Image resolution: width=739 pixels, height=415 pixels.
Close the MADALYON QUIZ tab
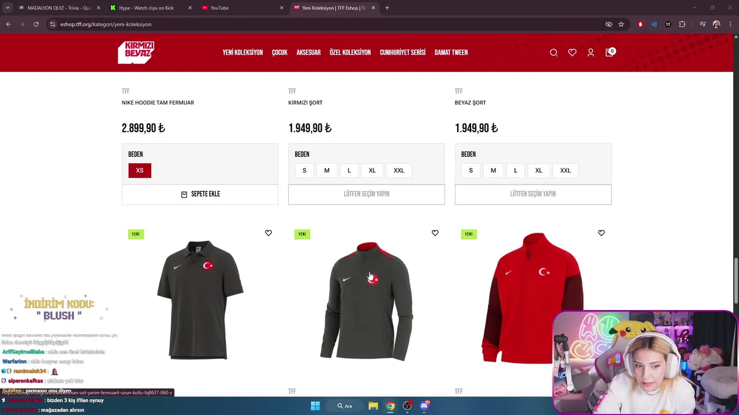[98, 7]
